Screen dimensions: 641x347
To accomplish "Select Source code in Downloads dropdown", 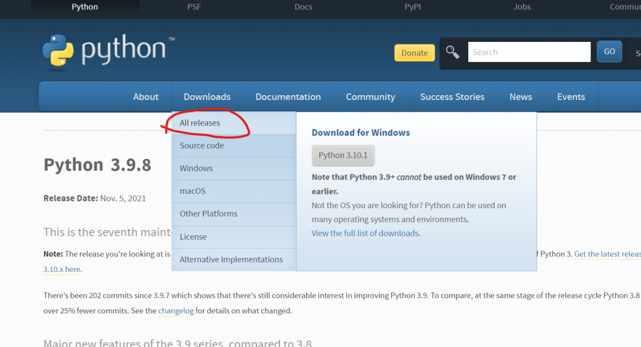I will click(233, 146).
